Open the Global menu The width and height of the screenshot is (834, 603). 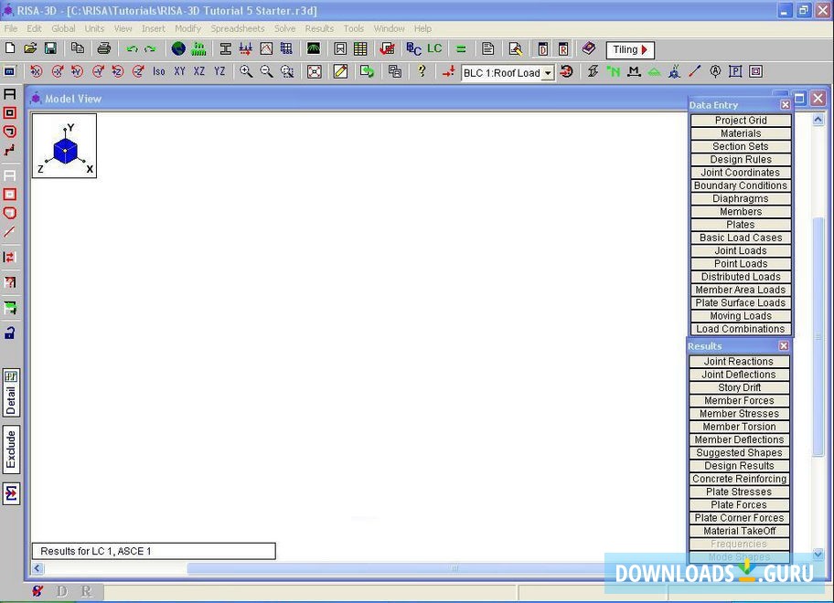[63, 28]
